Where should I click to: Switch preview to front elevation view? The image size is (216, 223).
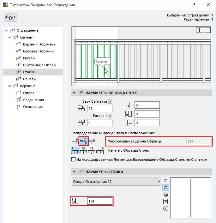(166, 188)
